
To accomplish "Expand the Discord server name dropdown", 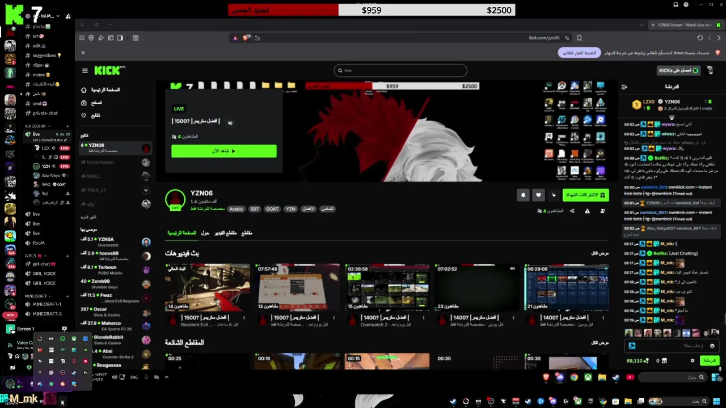I will [x=58, y=16].
